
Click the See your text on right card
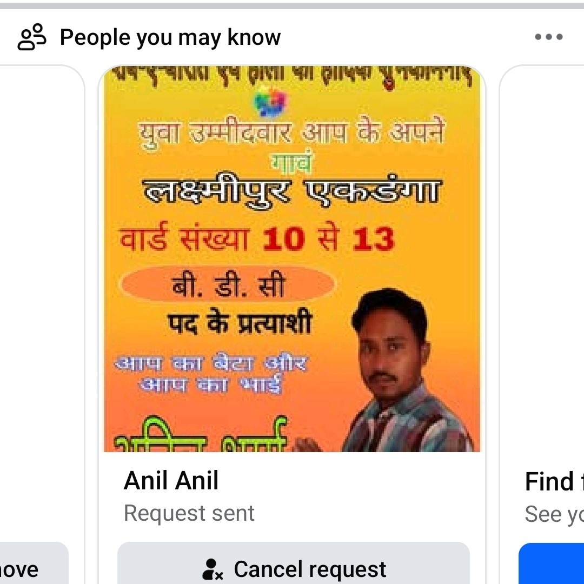(554, 514)
